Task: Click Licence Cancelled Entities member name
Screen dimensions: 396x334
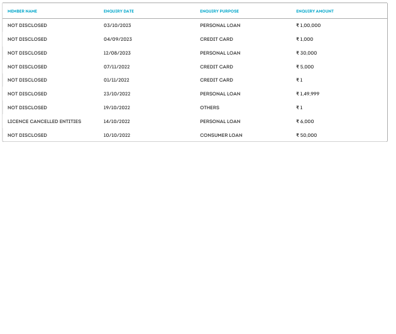Action: point(44,122)
